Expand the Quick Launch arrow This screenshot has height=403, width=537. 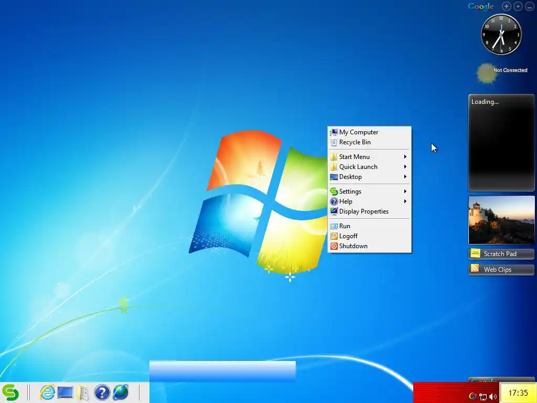click(x=405, y=167)
